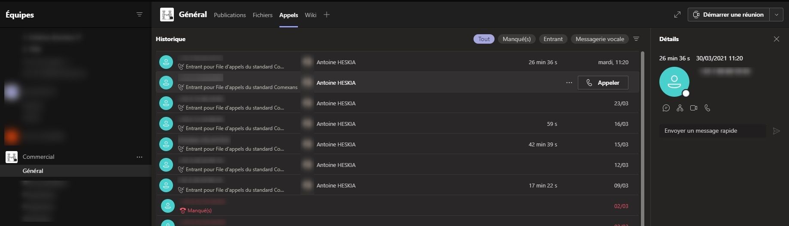Open Démarrer une réunion dropdown arrow
The image size is (789, 226).
[x=776, y=15]
